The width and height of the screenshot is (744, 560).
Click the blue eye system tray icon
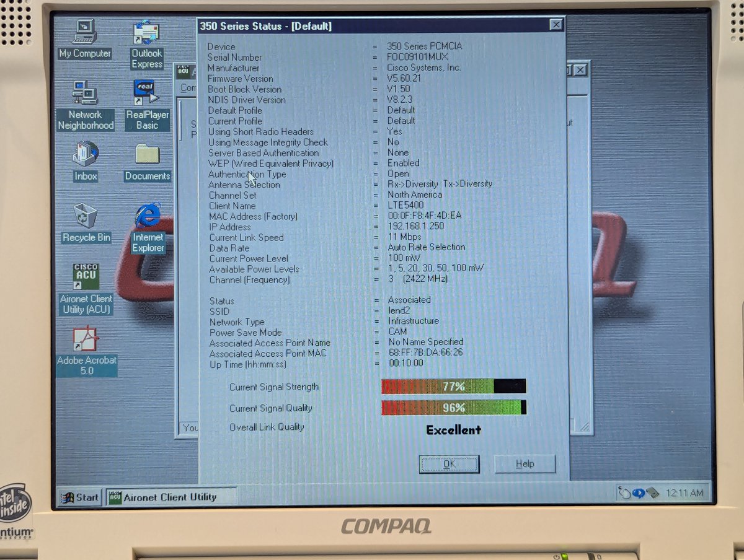638,493
